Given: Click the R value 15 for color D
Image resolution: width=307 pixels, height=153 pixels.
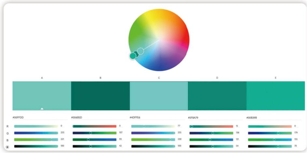Looking at the screenshot, I should click(x=237, y=126).
